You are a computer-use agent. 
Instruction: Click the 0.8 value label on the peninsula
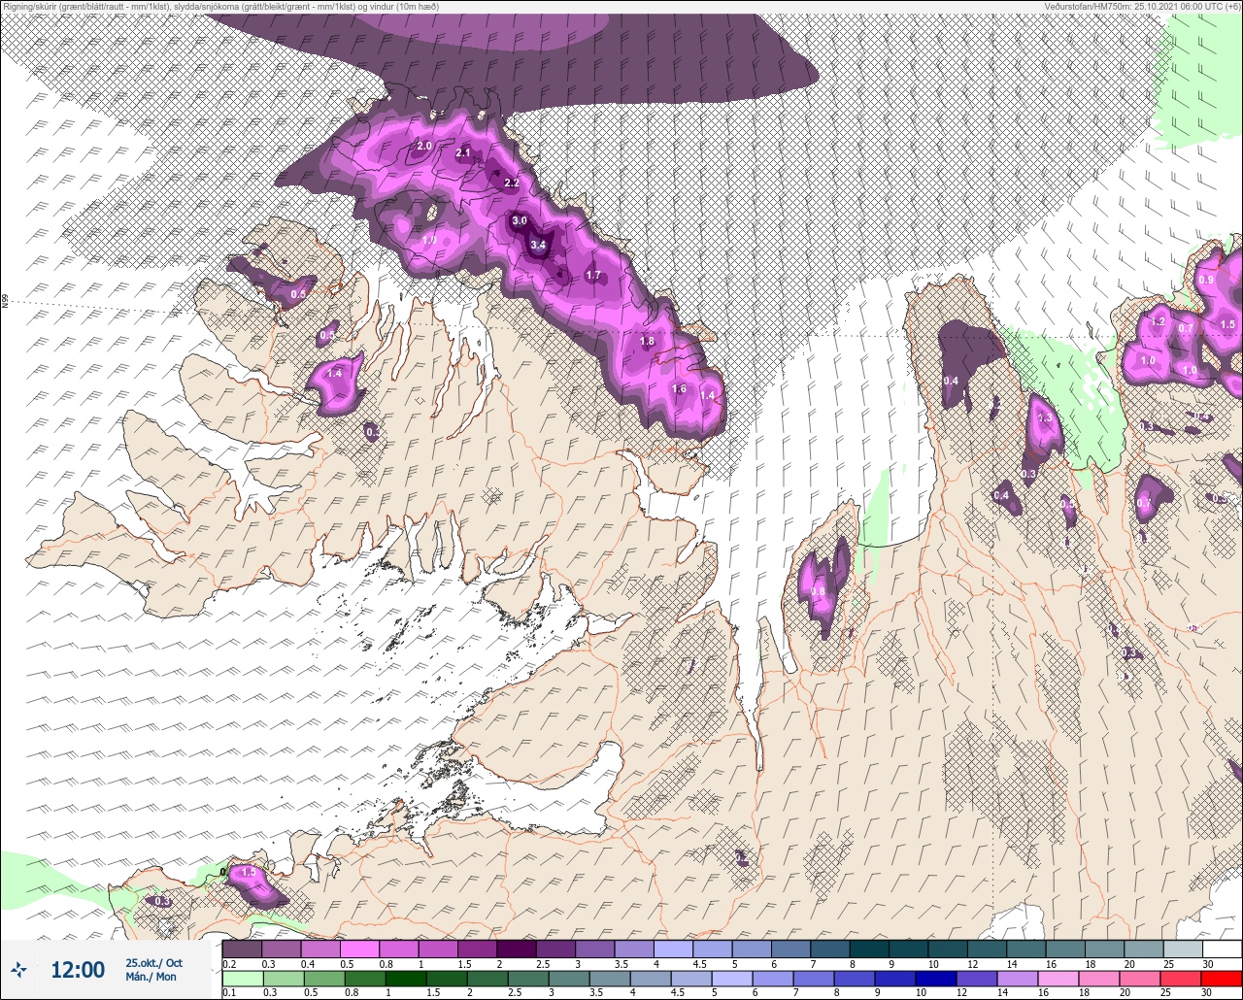point(818,591)
